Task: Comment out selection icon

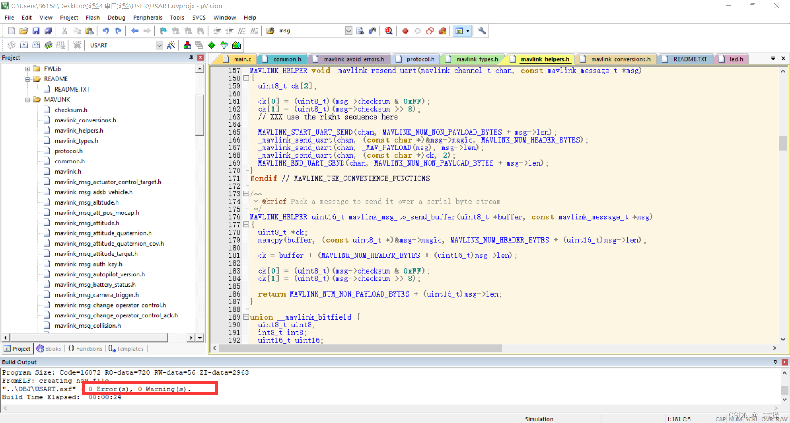Action: [x=242, y=31]
